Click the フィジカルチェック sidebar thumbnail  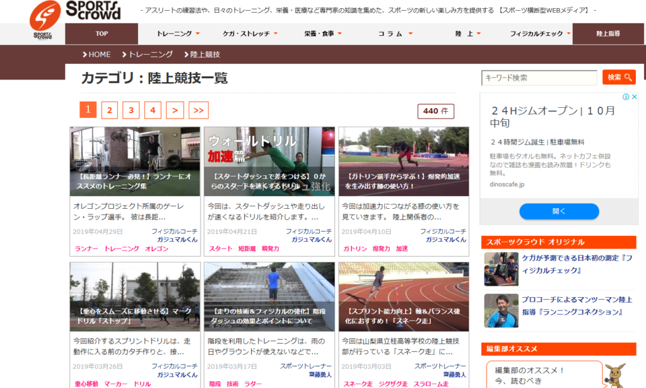(x=501, y=269)
